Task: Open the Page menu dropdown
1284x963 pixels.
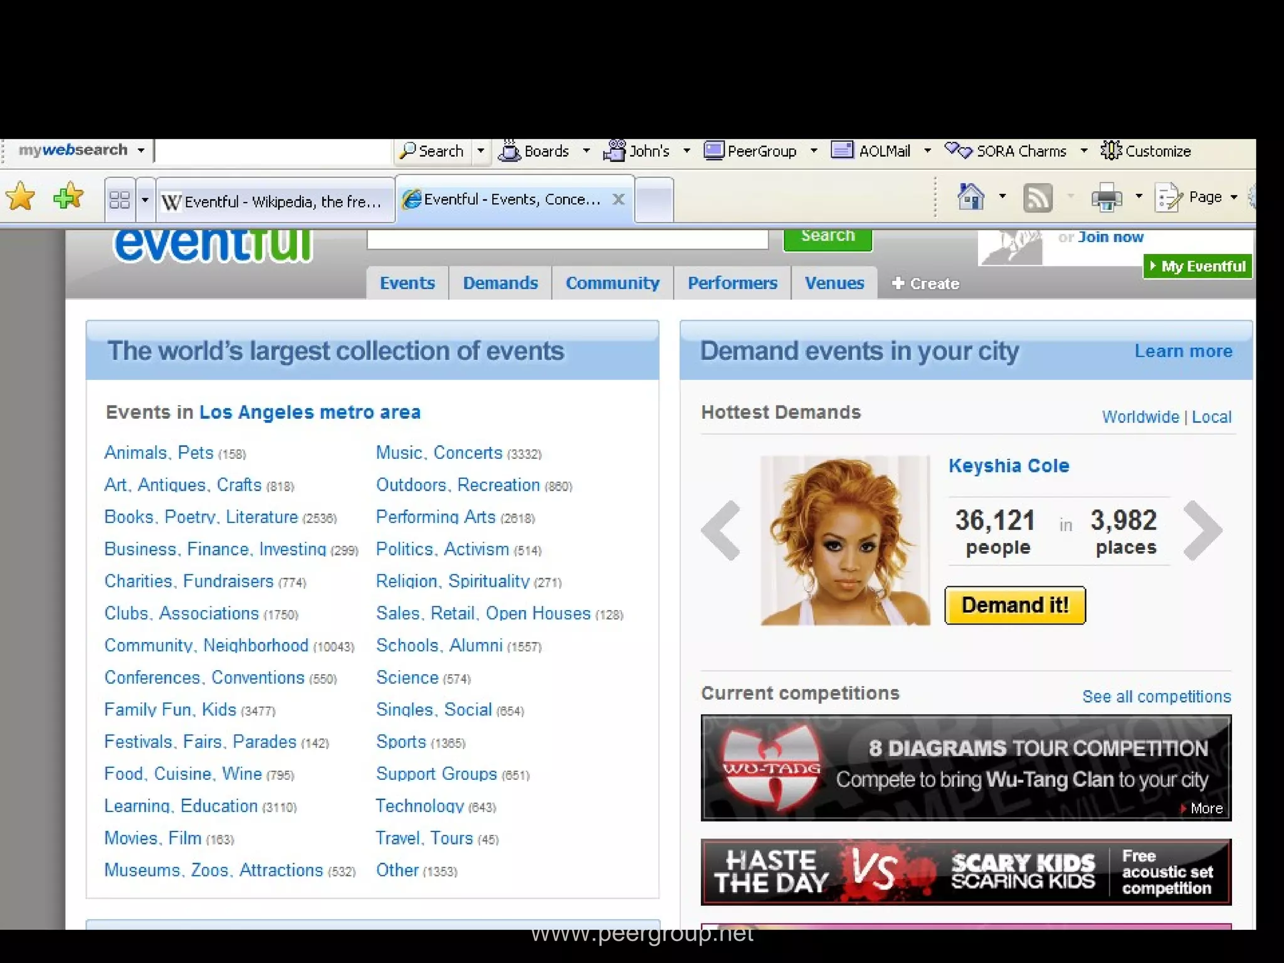Action: pos(1204,197)
